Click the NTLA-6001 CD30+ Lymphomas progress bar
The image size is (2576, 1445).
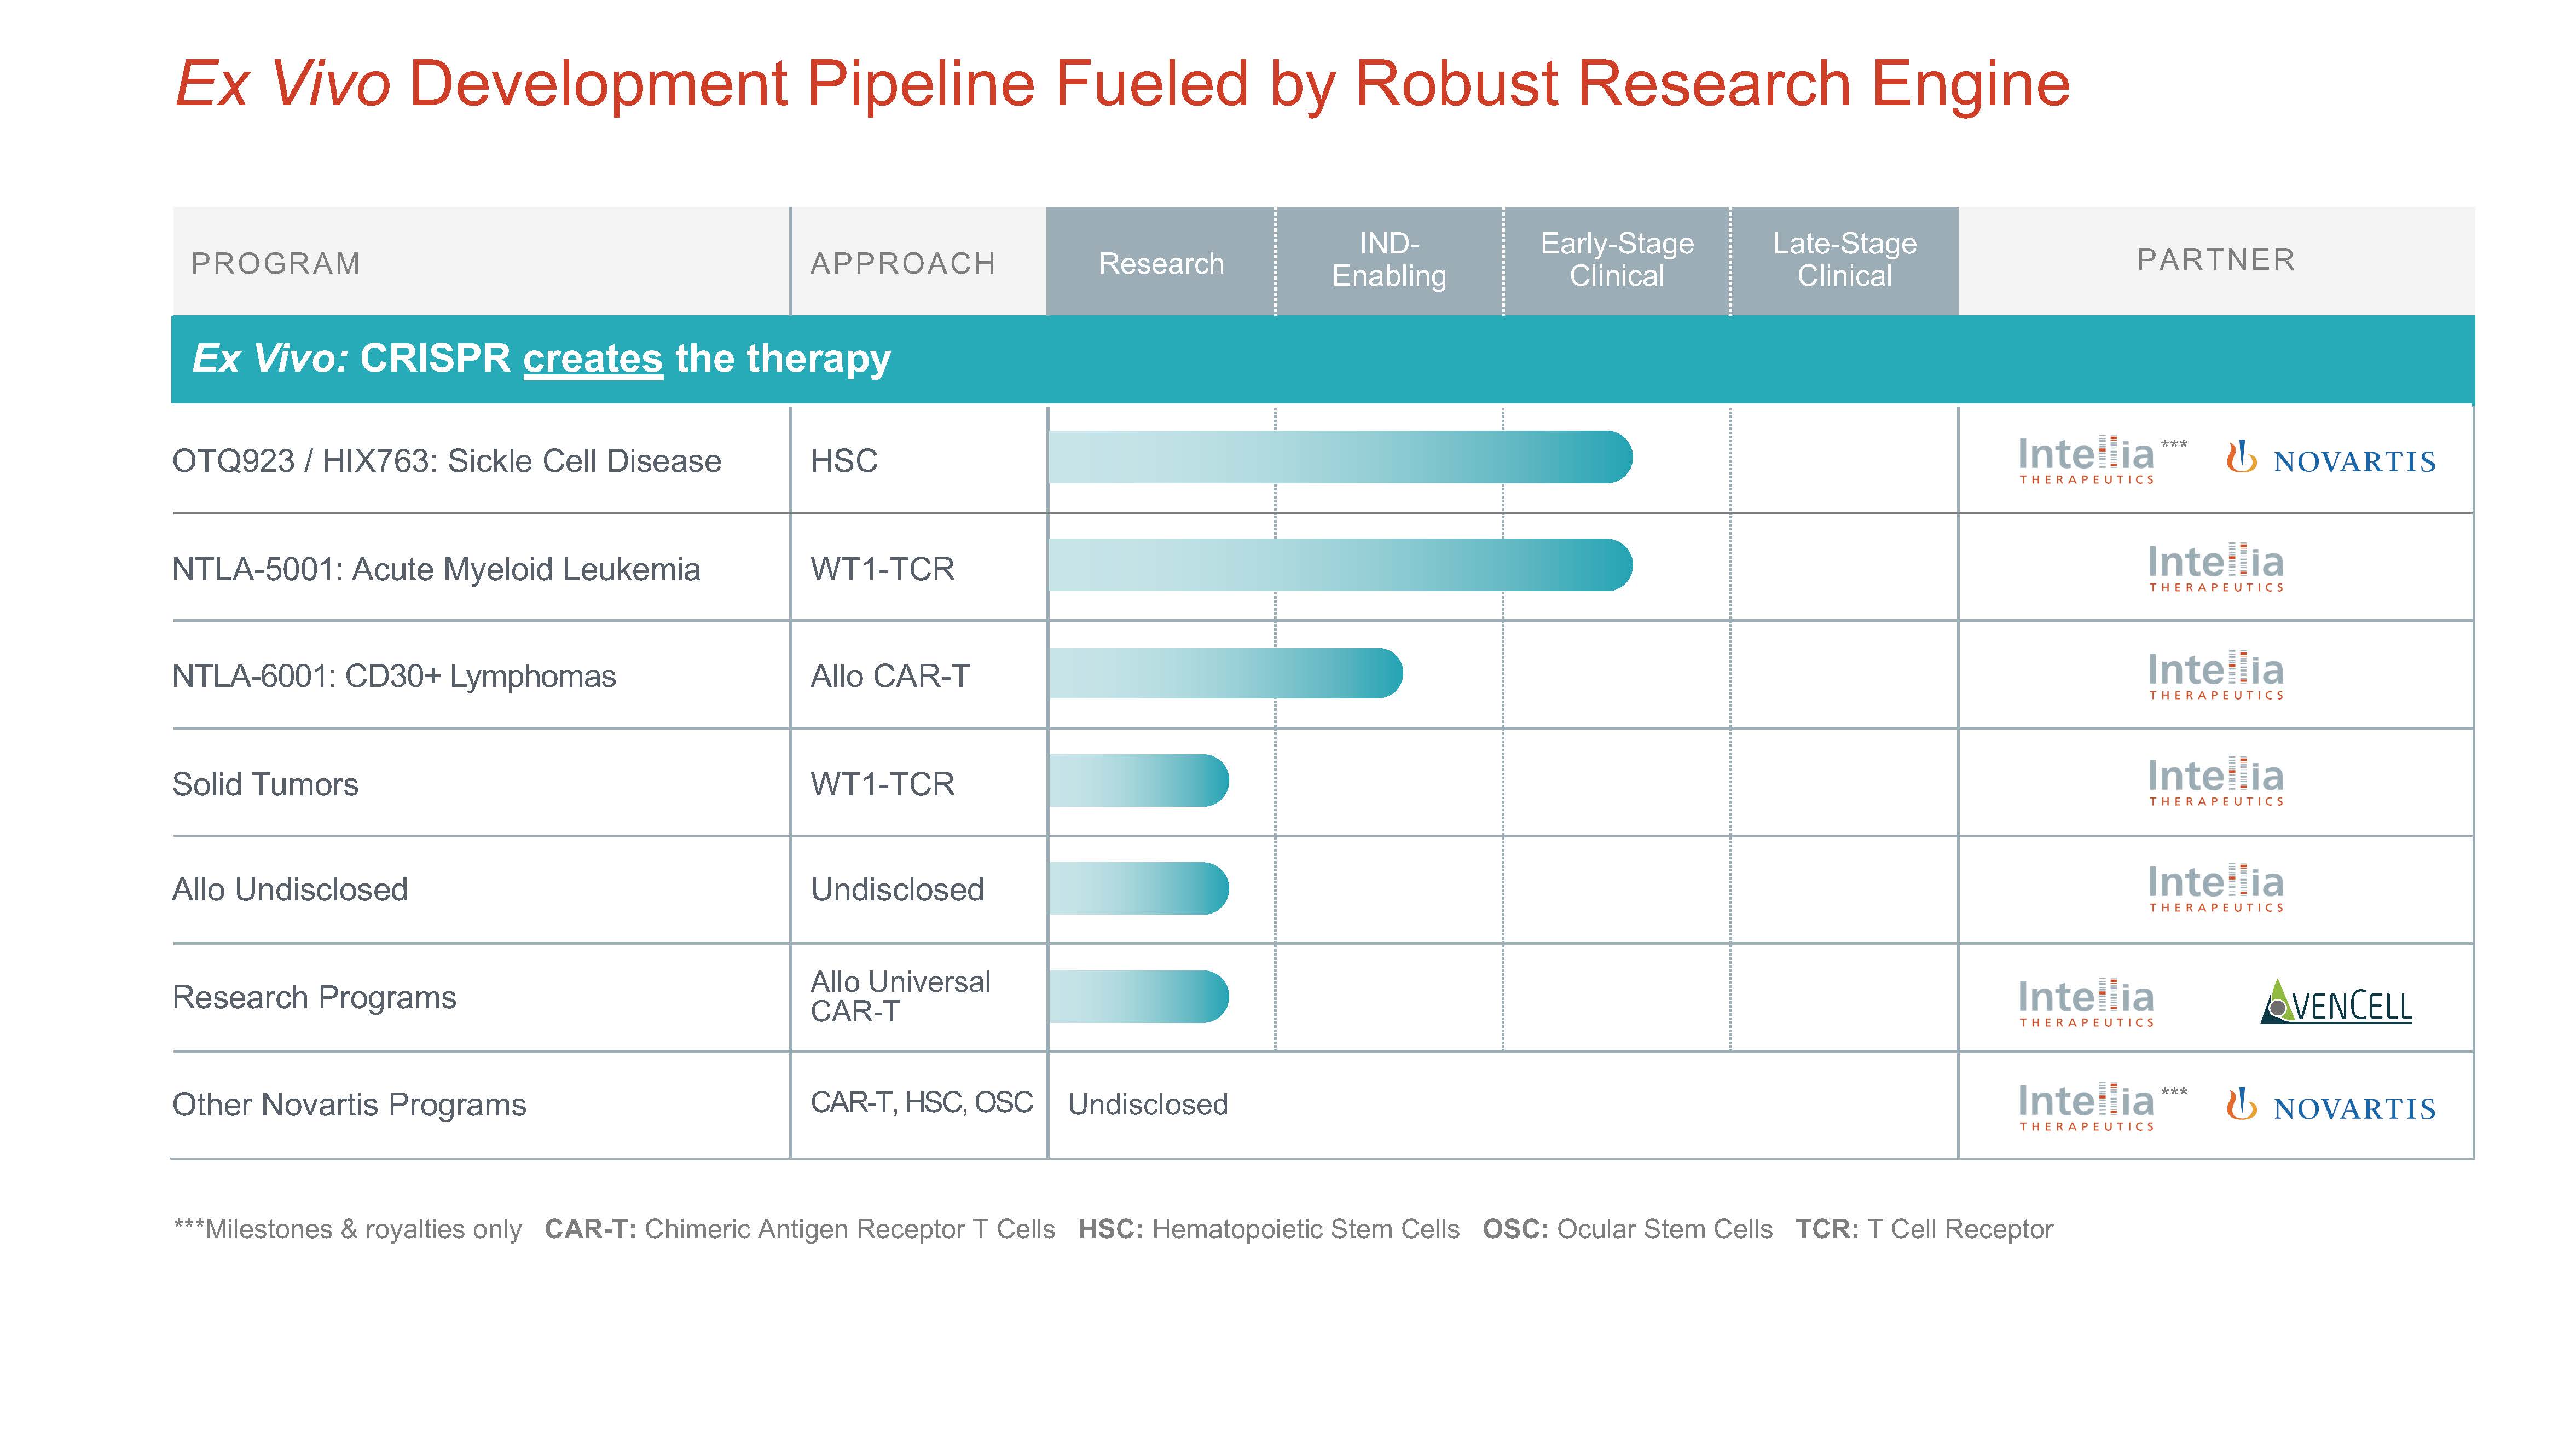(1225, 673)
